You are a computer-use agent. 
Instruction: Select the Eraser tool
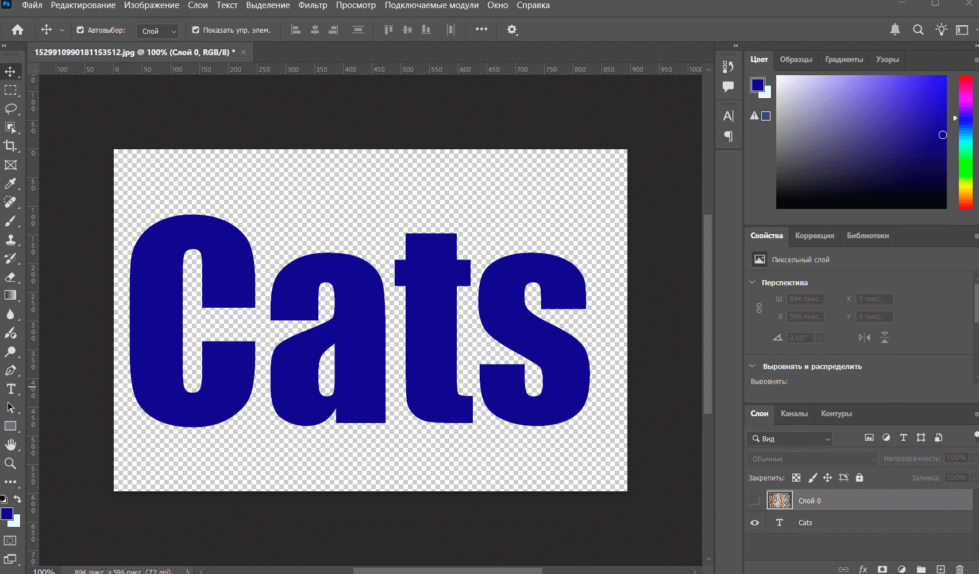pyautogui.click(x=10, y=277)
